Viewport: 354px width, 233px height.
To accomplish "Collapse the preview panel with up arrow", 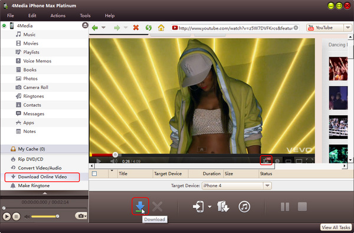I will coord(45,193).
